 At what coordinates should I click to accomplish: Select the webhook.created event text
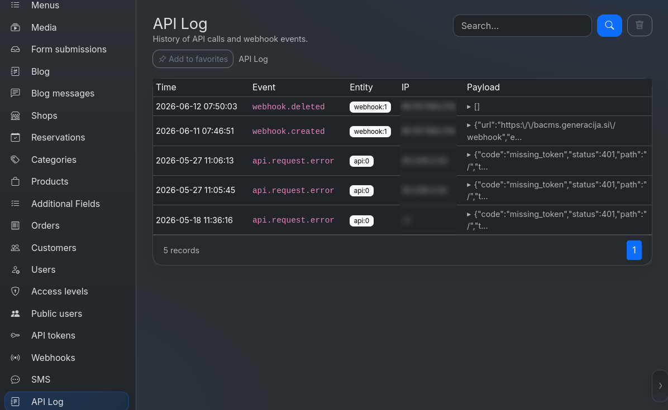click(288, 132)
